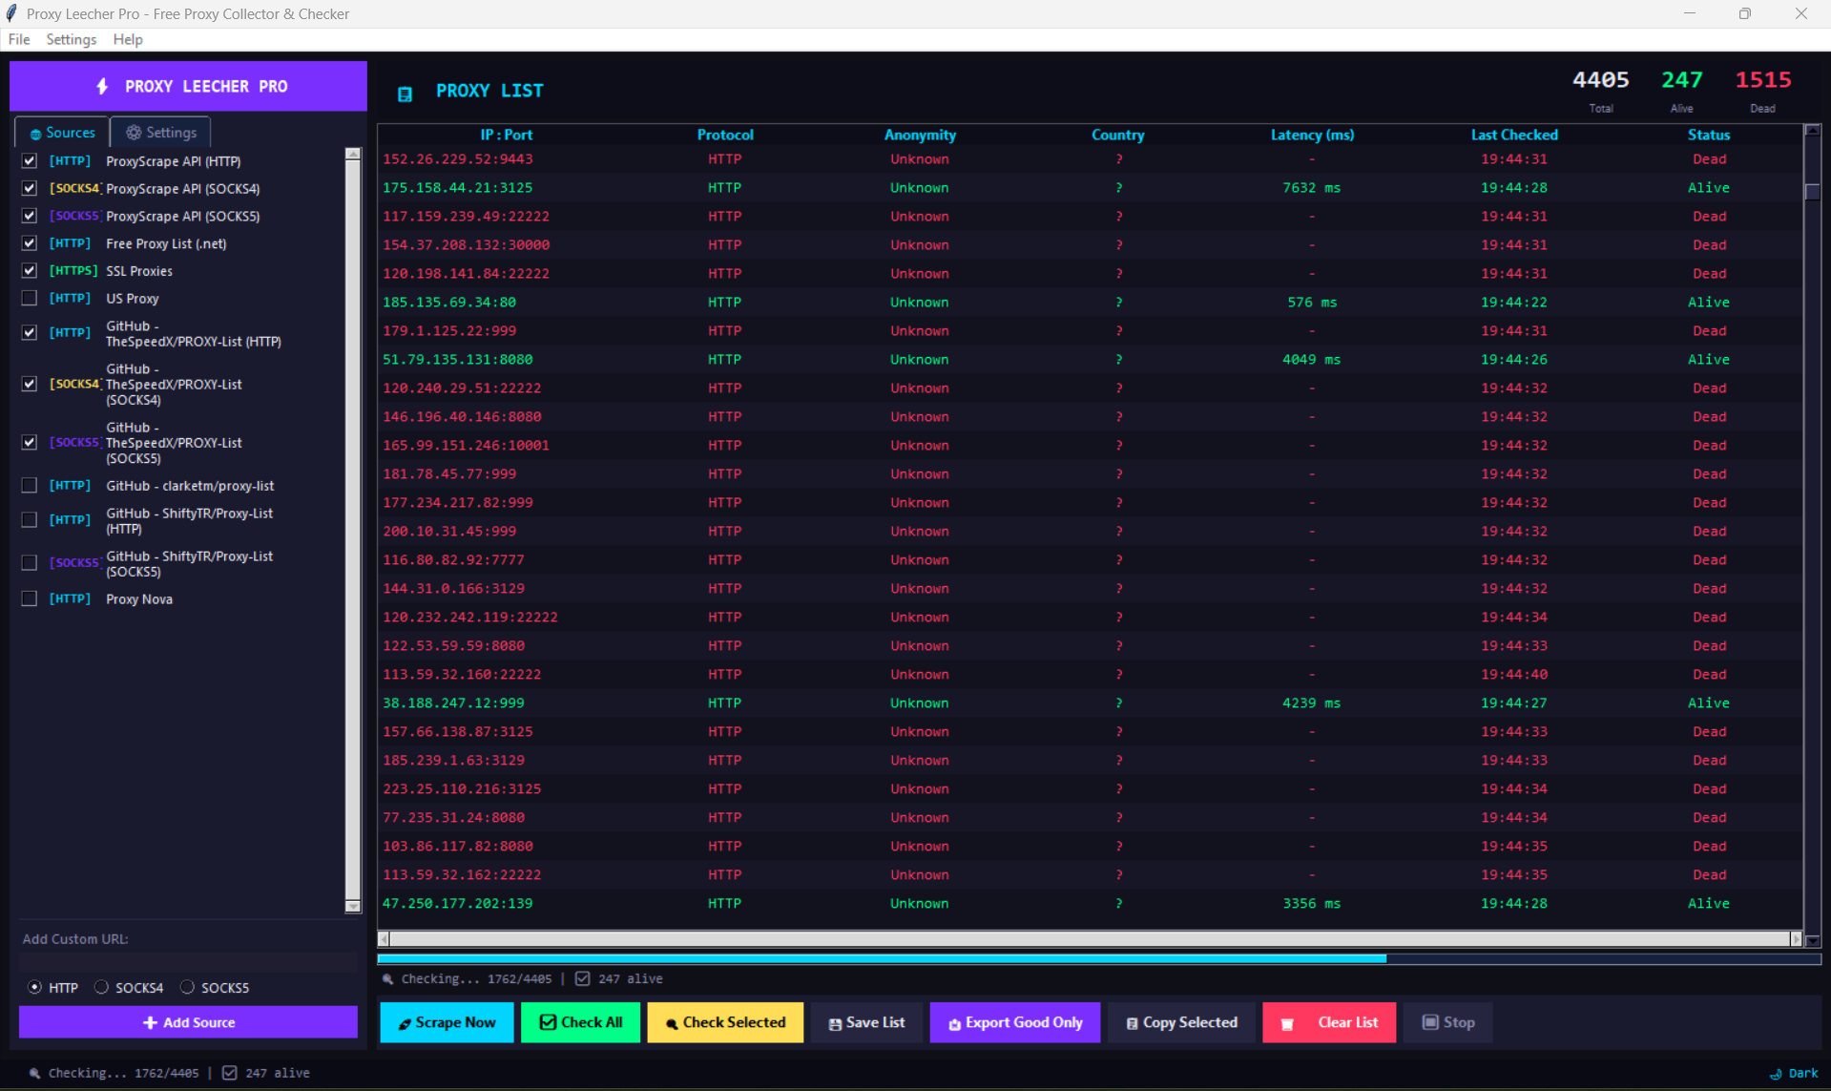
Task: Click the export icon on Export Good Only
Action: click(x=953, y=1022)
